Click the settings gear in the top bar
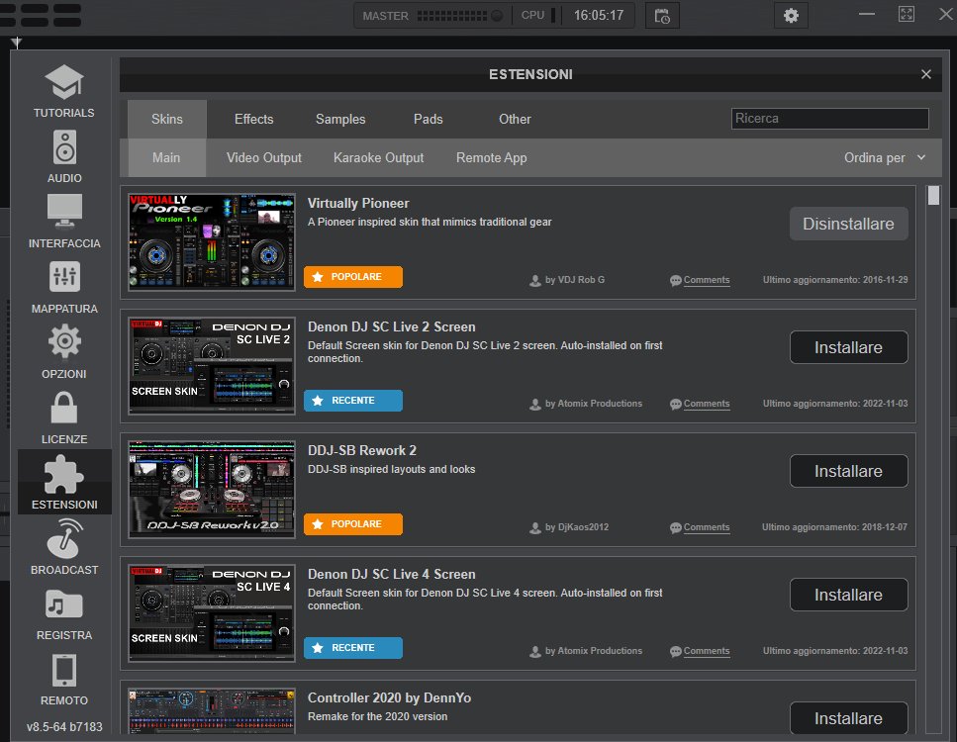Screen dimensions: 957x742 791,15
